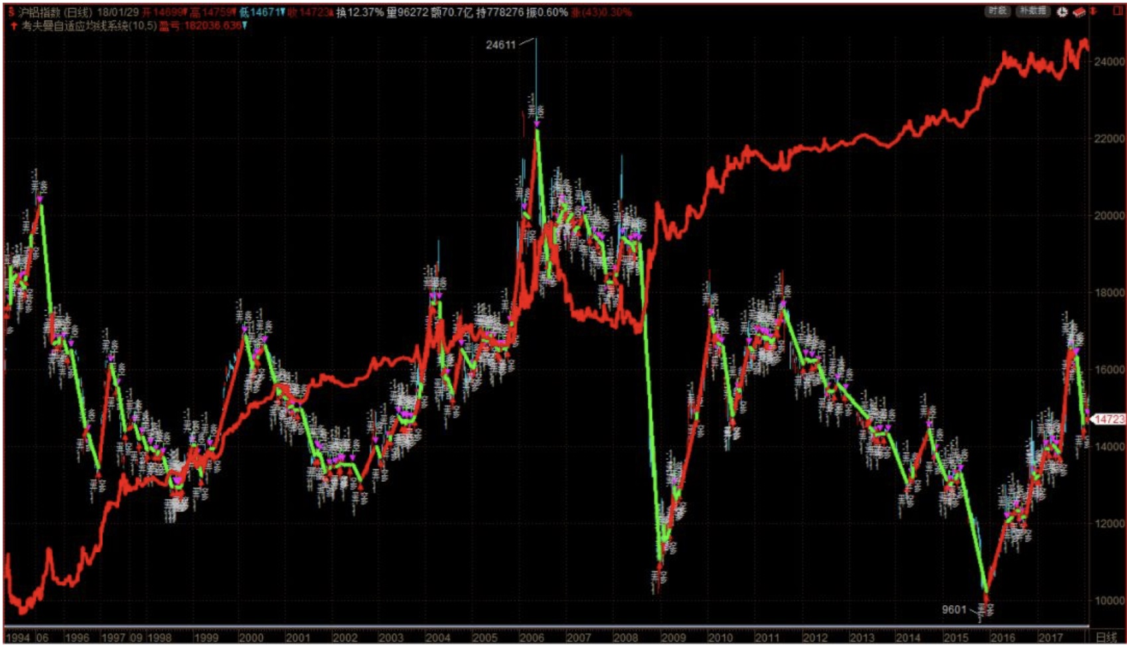Click the 10000 price axis label
The height and width of the screenshot is (645, 1127).
click(1109, 601)
